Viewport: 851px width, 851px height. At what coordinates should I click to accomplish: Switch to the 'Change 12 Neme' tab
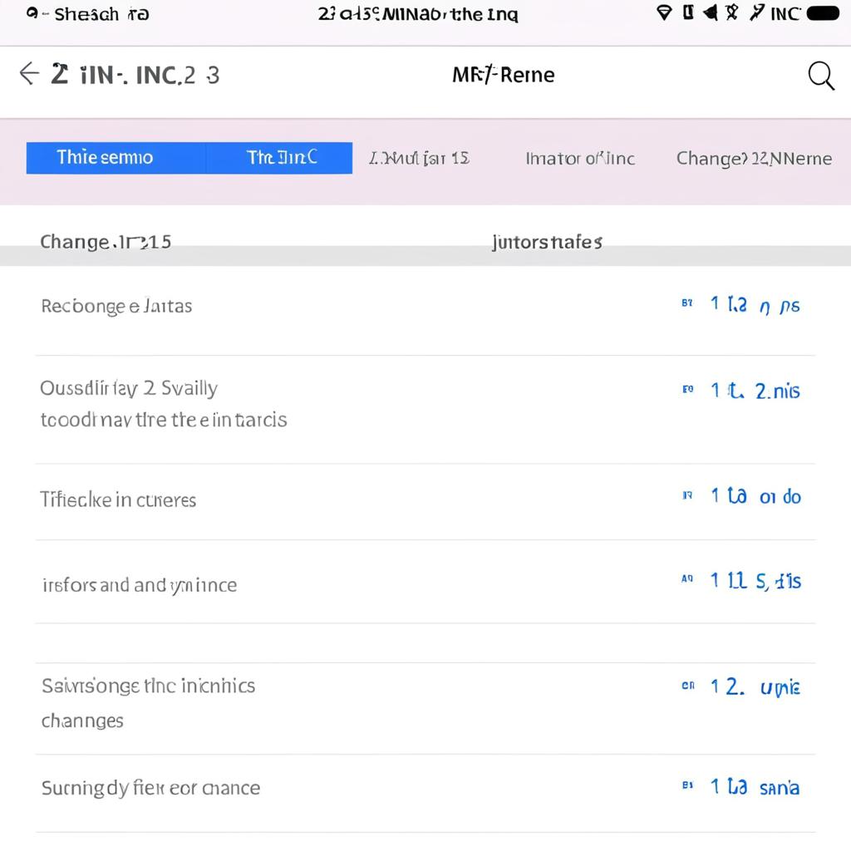pos(753,157)
